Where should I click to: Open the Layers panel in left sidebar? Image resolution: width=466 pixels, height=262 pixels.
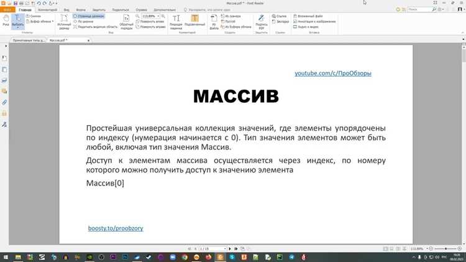4,81
